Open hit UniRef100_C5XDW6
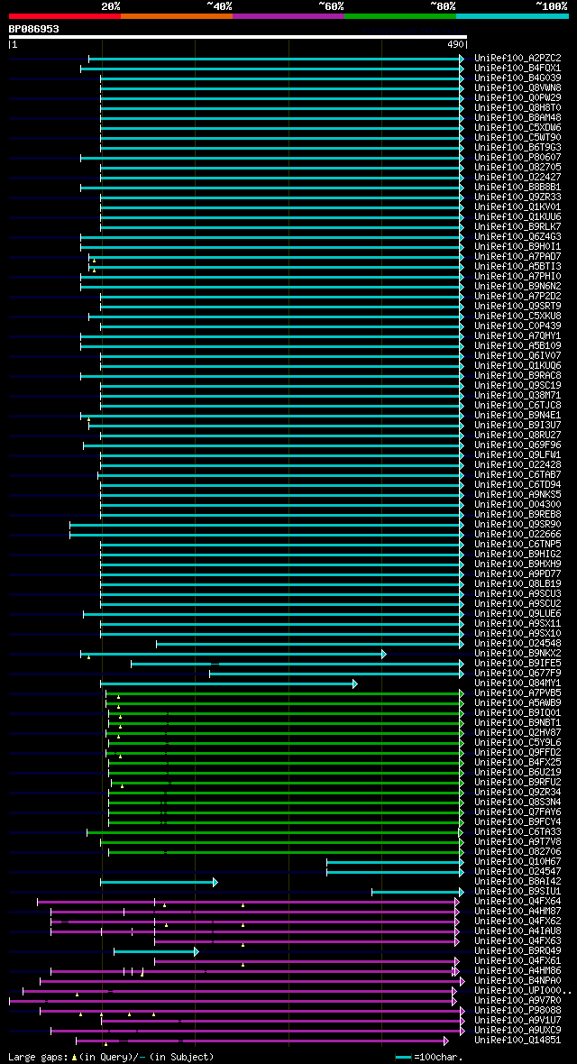Screen dimensions: 577x1064 tap(517, 127)
